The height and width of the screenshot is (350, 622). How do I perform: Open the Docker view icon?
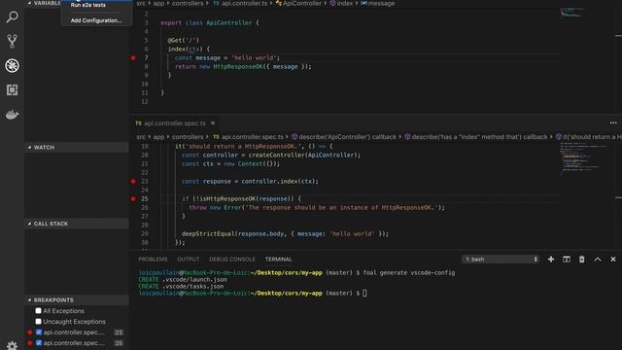point(12,115)
